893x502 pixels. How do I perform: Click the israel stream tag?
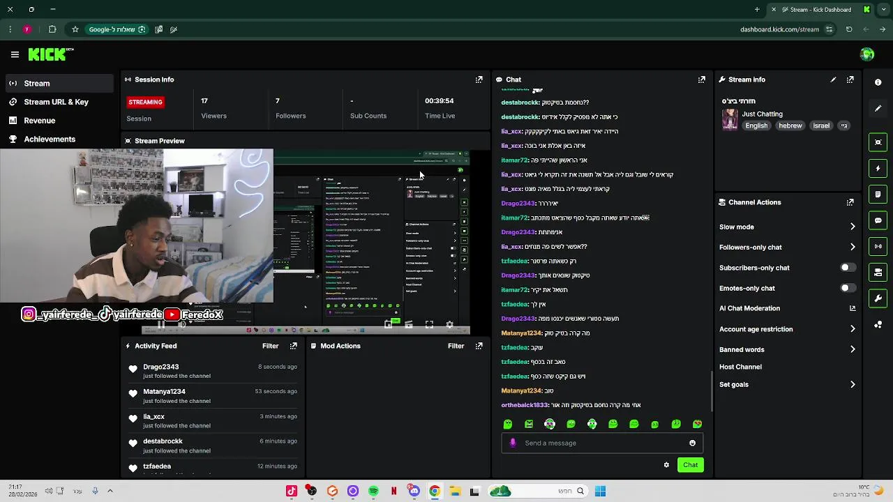pyautogui.click(x=821, y=125)
